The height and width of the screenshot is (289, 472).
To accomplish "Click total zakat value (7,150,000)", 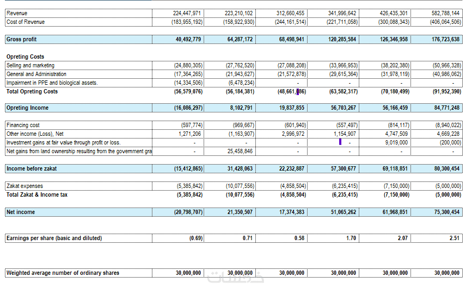I will coord(396,195).
